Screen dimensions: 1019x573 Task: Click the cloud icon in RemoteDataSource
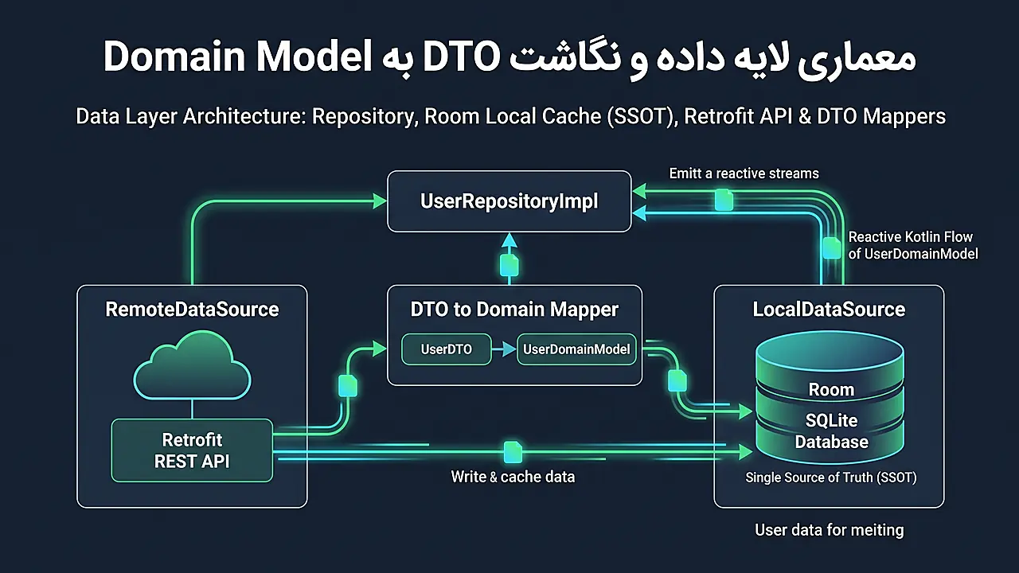192,365
